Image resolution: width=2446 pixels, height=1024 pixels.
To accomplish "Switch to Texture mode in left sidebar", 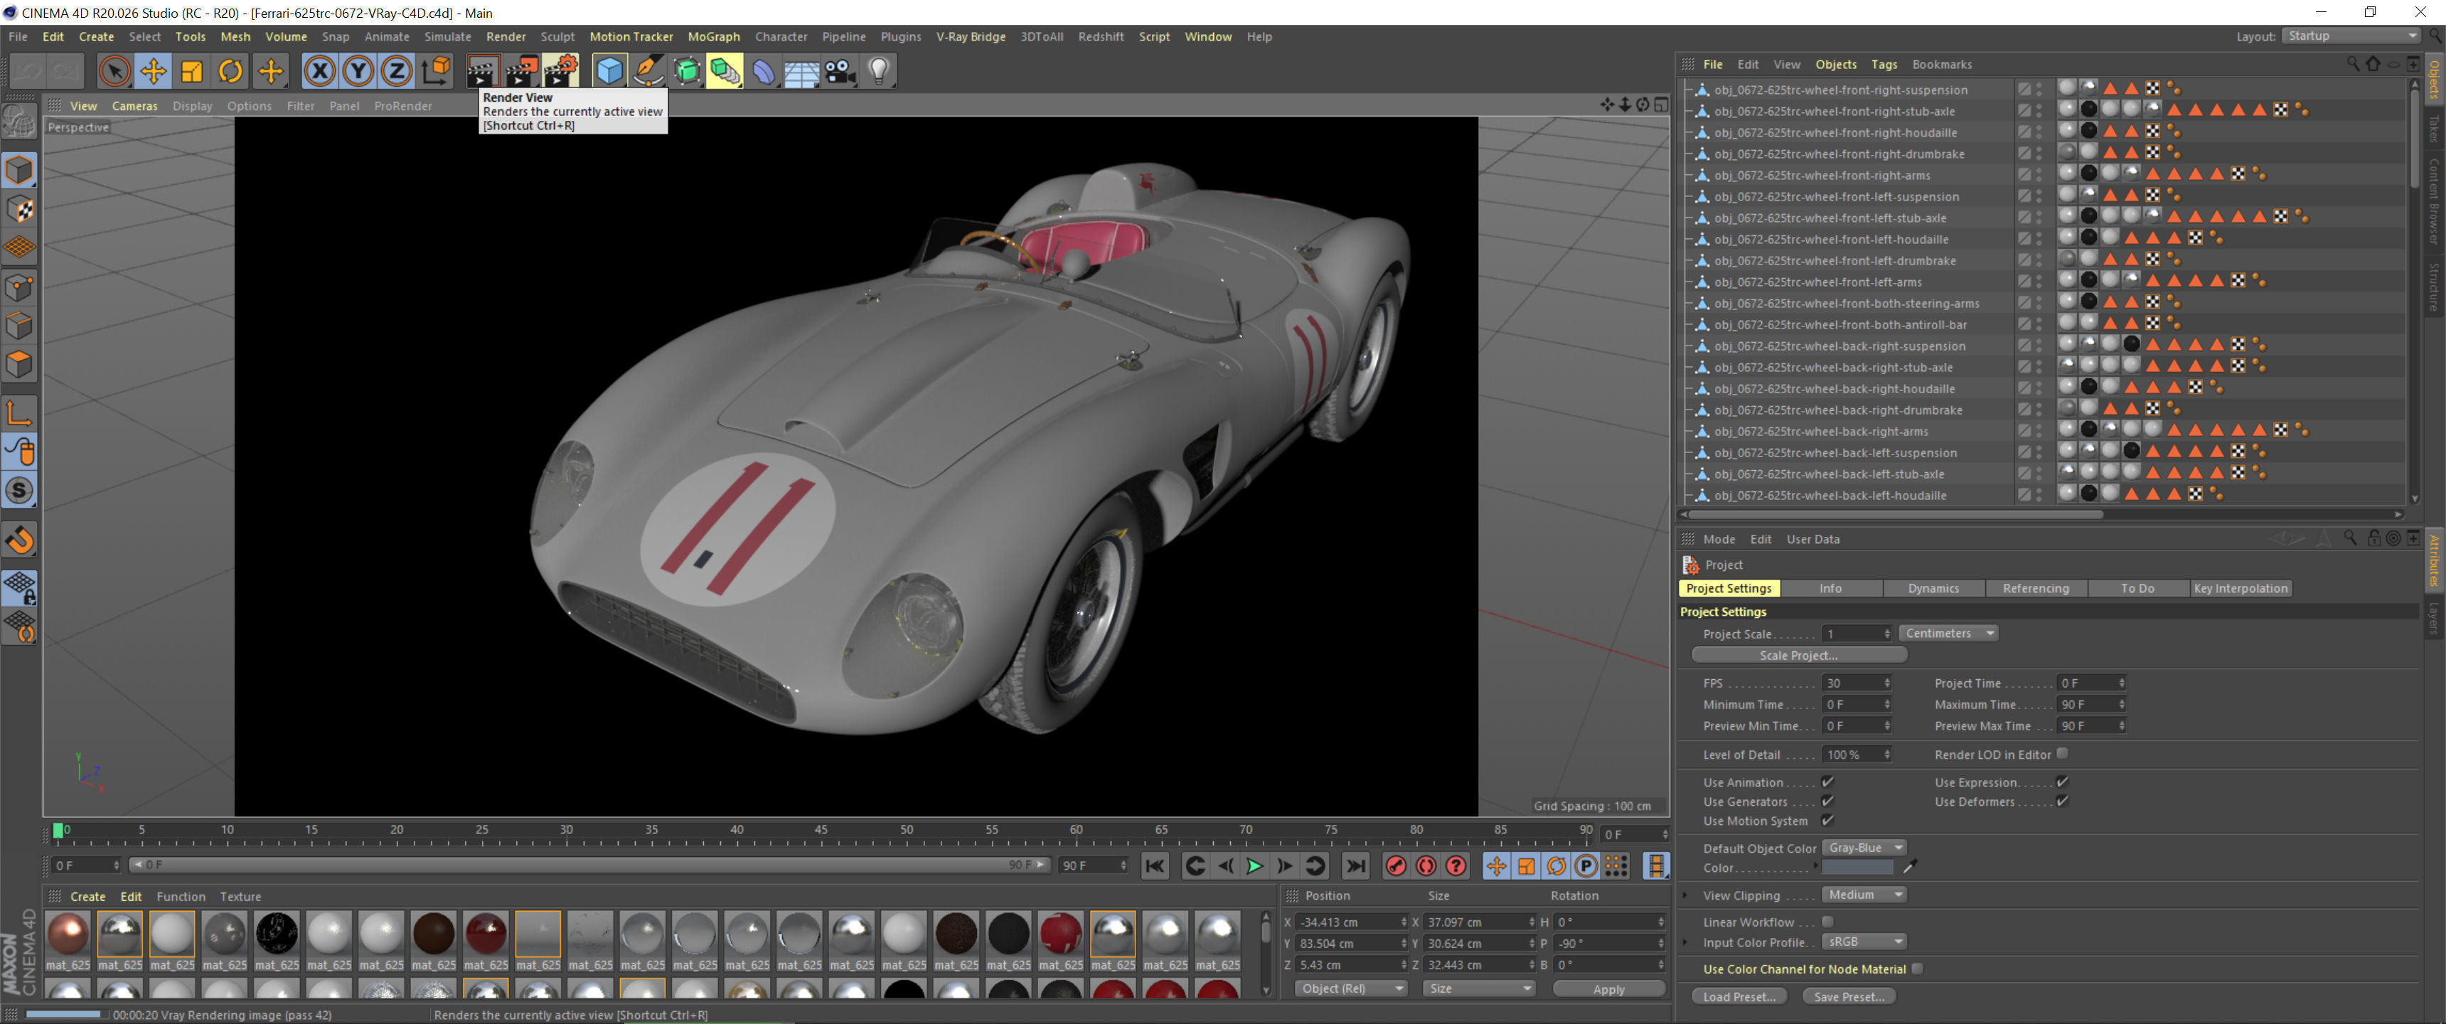I will [x=19, y=209].
